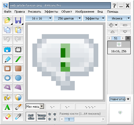
Task: Click the minus remove image button
Action: pos(125,25)
